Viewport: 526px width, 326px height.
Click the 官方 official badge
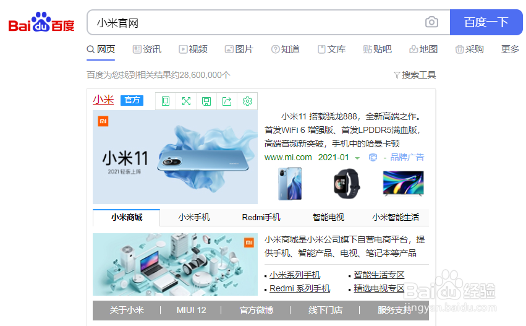(132, 100)
